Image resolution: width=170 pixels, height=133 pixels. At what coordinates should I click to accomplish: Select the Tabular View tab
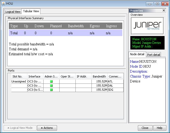(31, 11)
